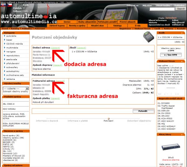This screenshot has width=187, height=167.
Task: Open the Domov navigation tab
Action: pos(67,22)
